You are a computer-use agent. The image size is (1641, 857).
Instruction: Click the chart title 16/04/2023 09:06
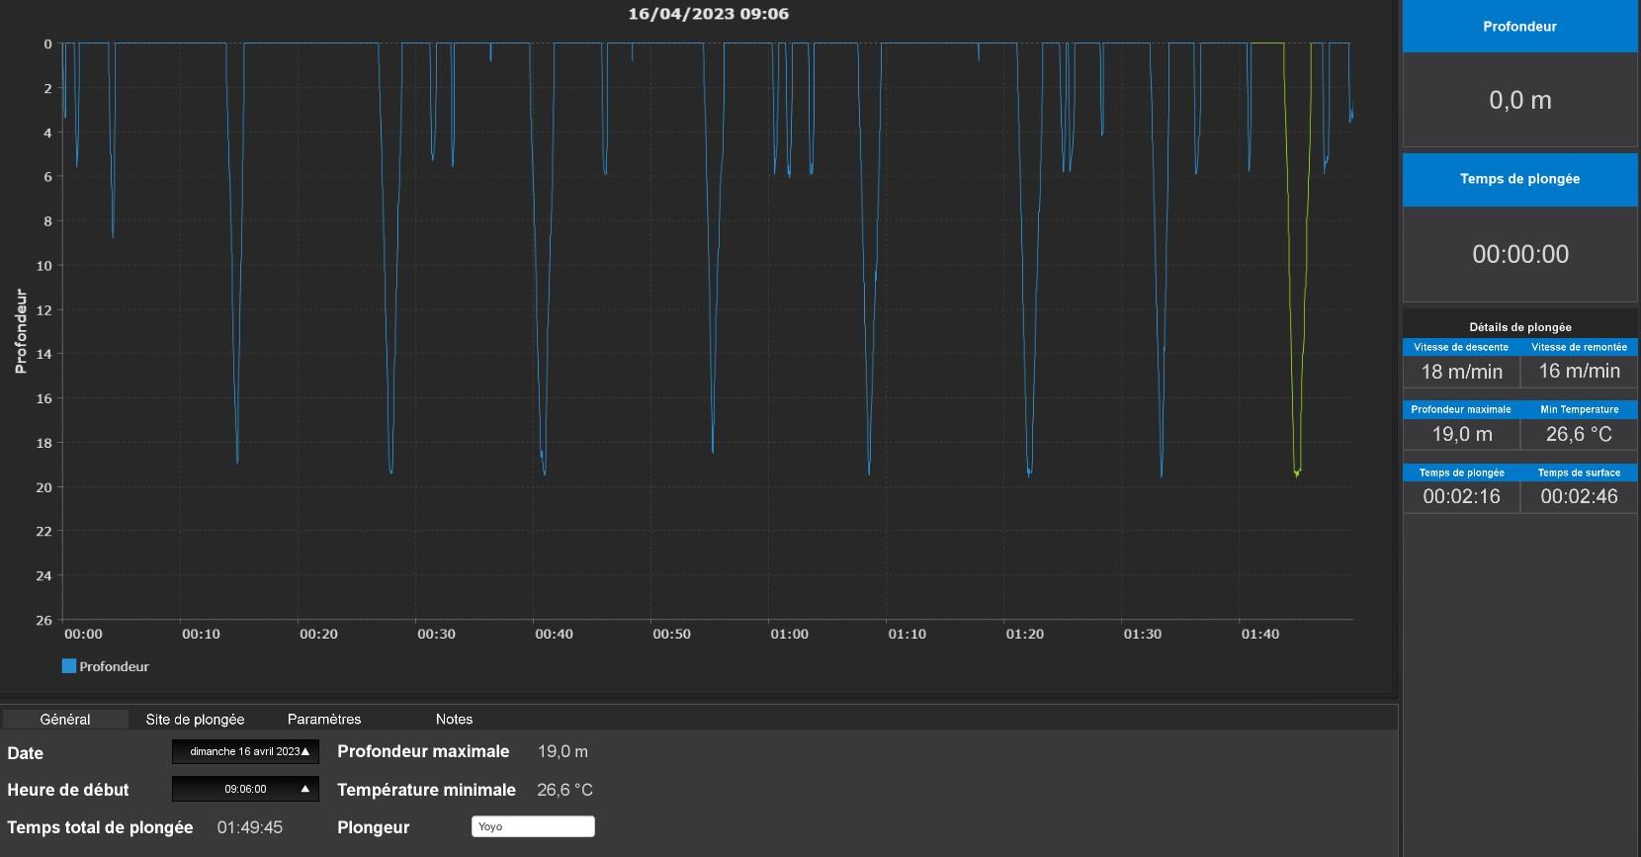coord(709,14)
